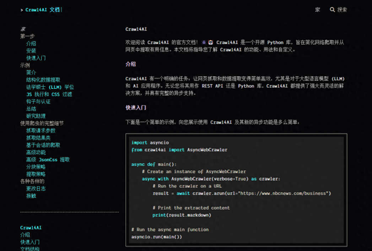Open the 简介 example page
The width and height of the screenshot is (372, 251).
31,72
